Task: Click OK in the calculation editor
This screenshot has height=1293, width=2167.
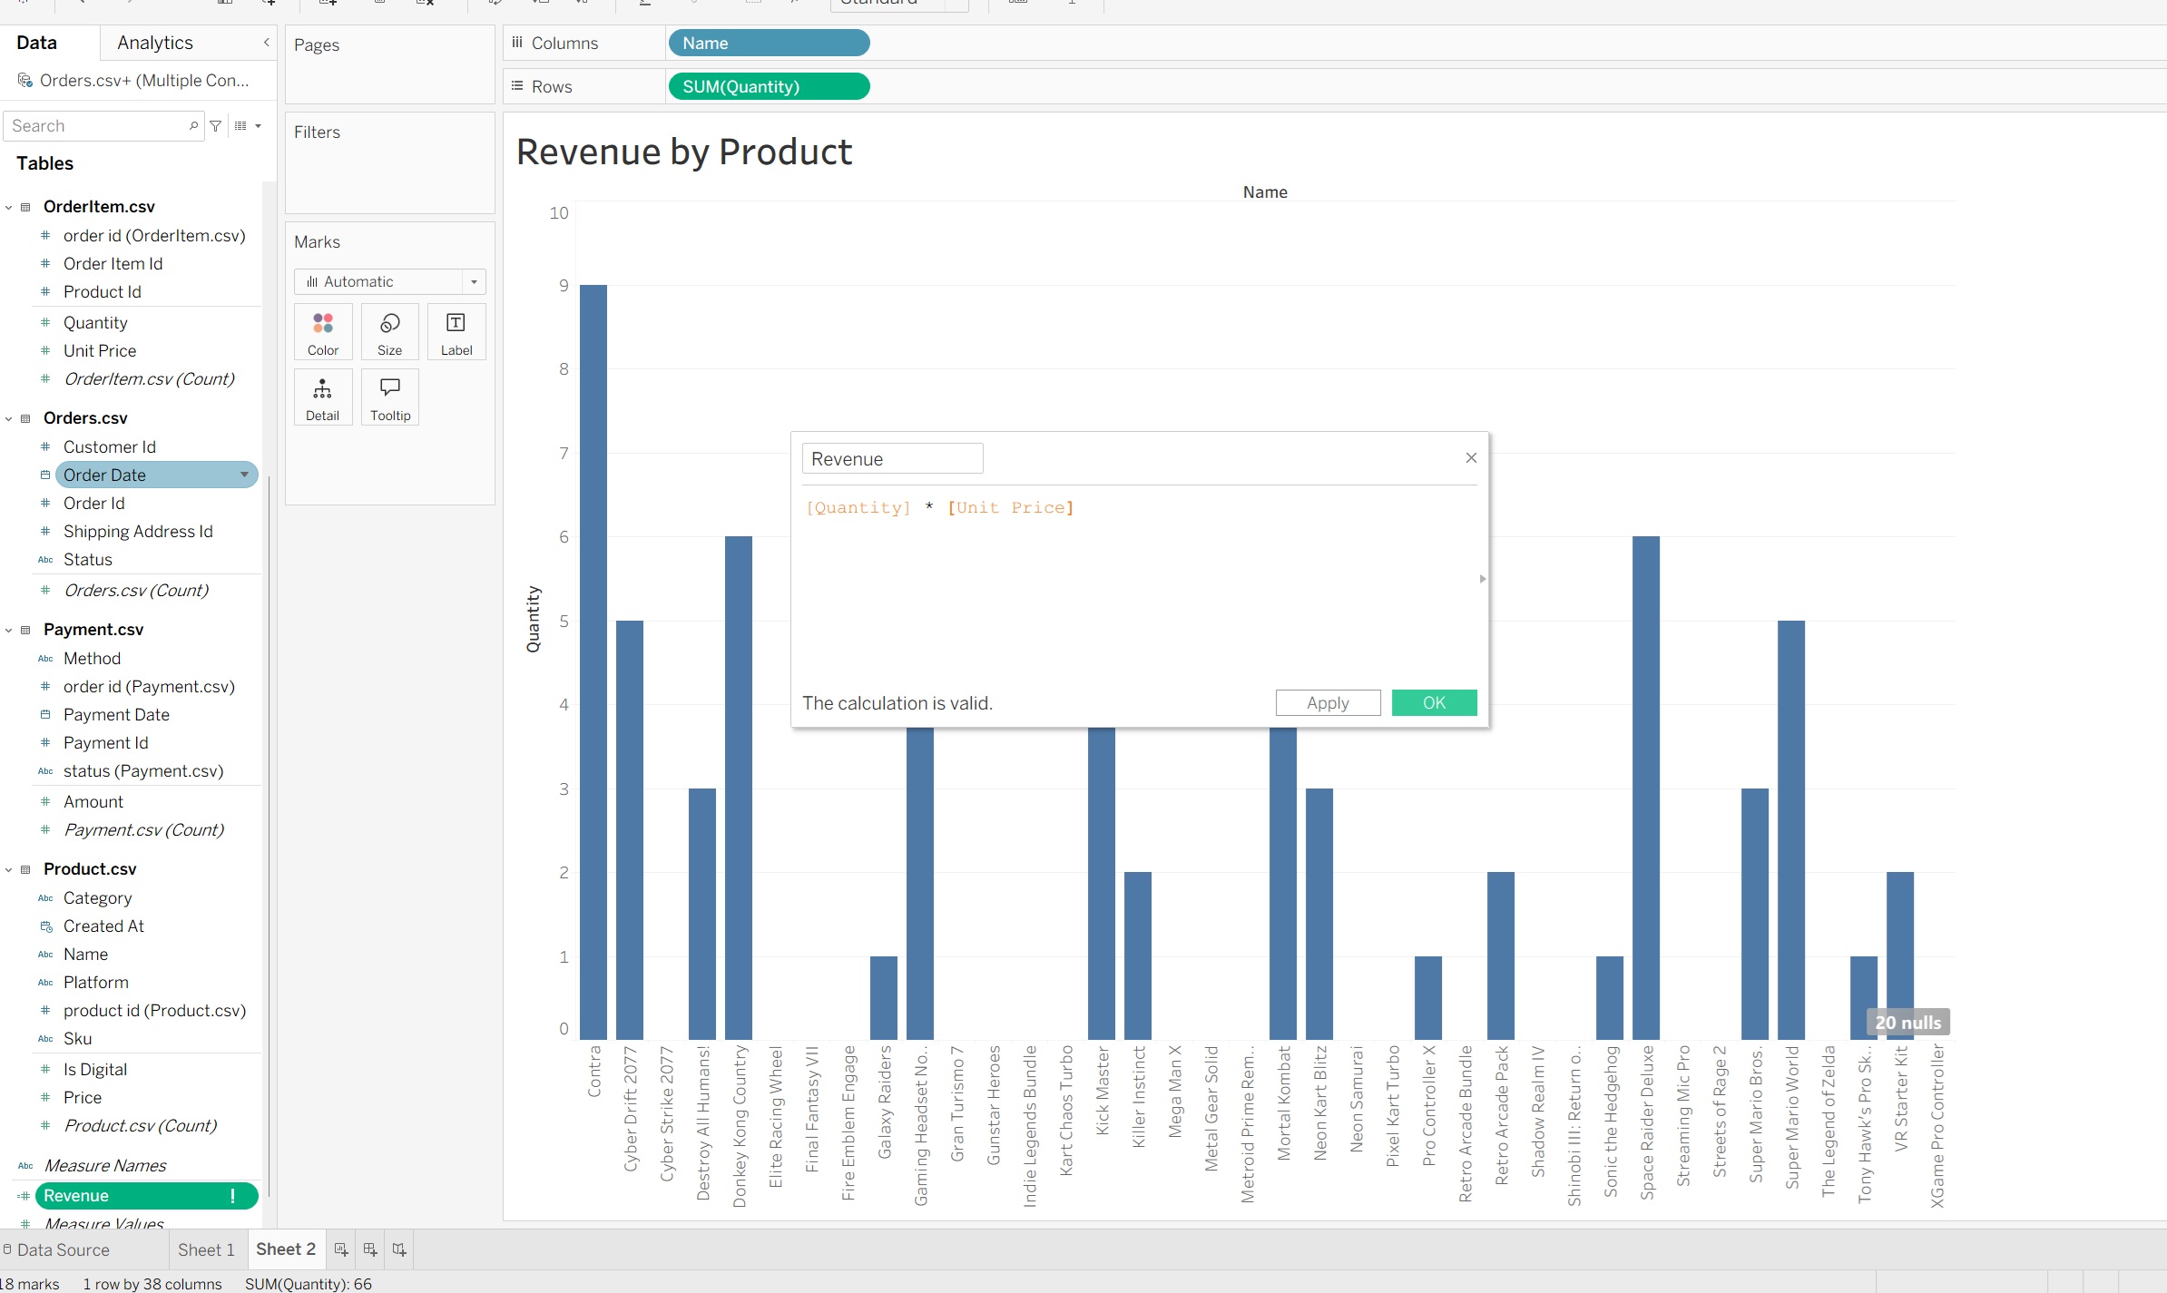Action: coord(1434,702)
